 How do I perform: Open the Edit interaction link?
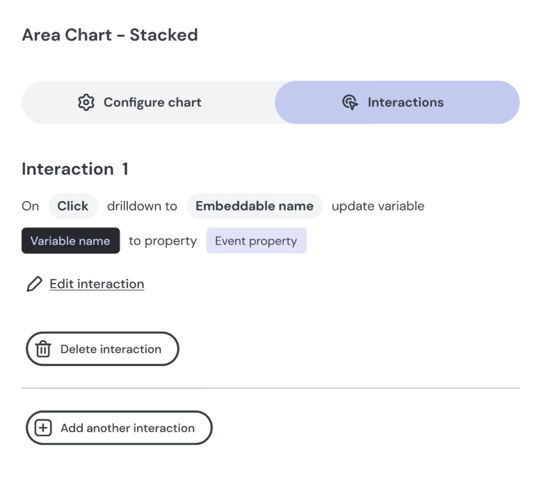pos(97,284)
